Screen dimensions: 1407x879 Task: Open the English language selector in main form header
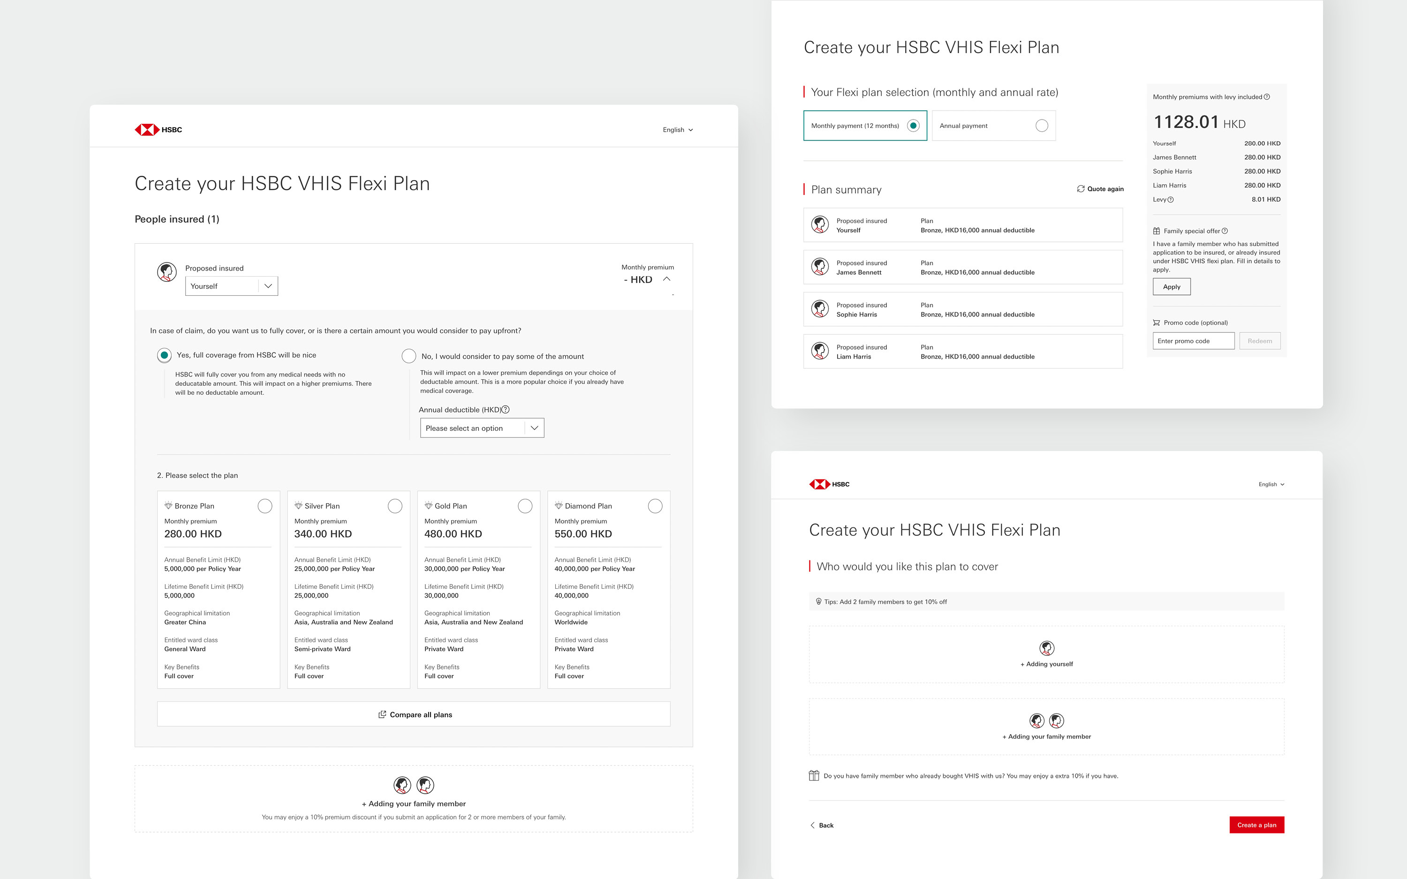click(678, 130)
